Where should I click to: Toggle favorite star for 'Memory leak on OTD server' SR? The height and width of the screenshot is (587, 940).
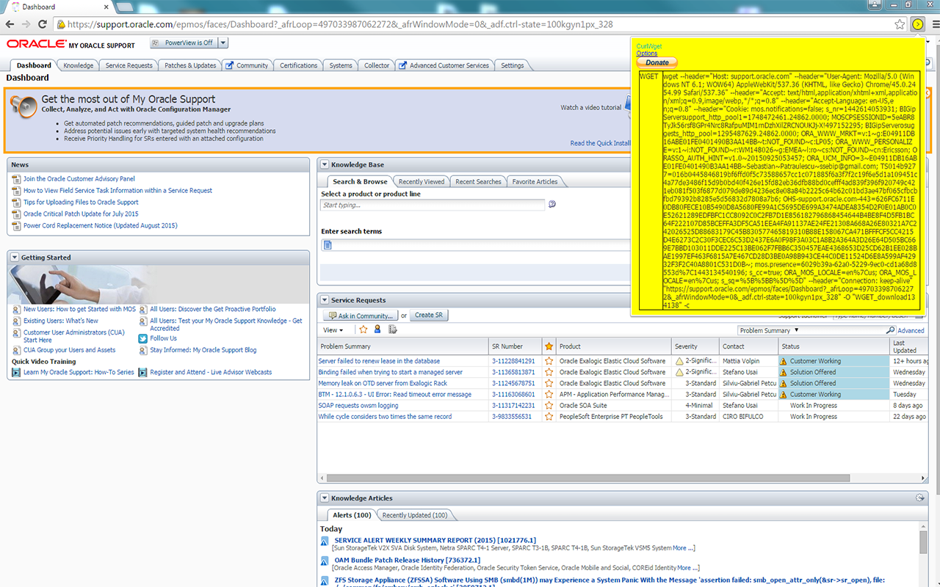point(549,383)
